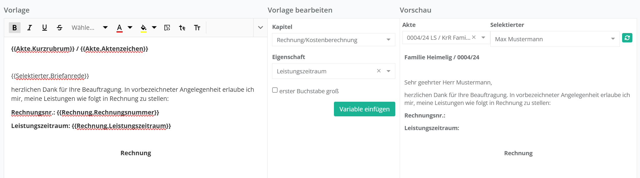
Task: Click the decrease font size icon
Action: click(x=182, y=28)
